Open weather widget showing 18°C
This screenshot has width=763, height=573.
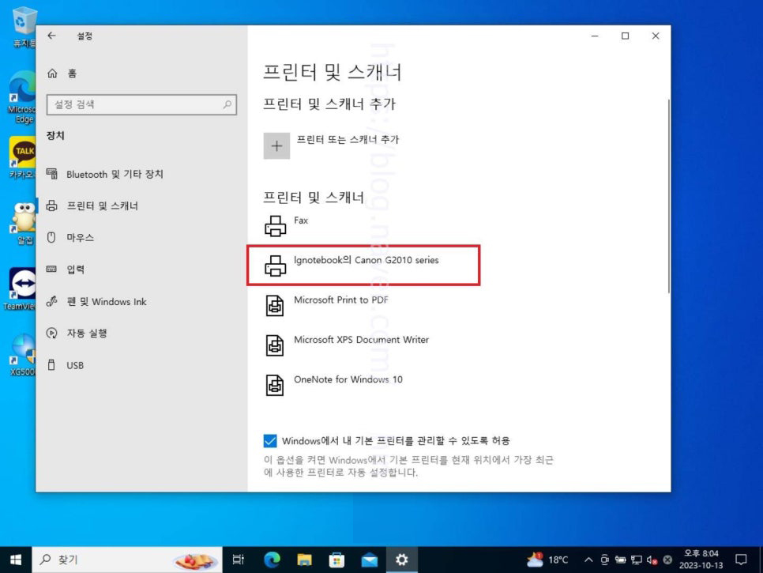coord(547,560)
